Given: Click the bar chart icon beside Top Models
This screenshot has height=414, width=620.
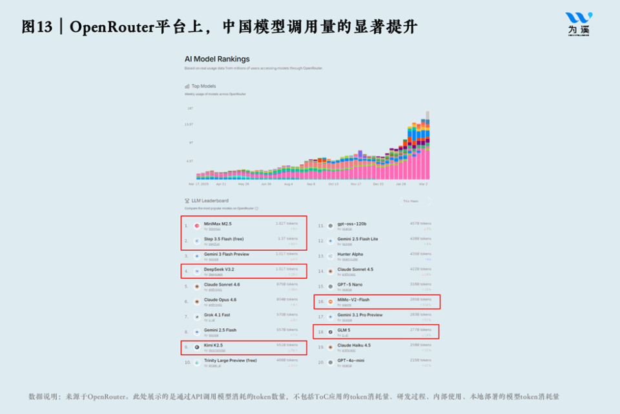Looking at the screenshot, I should [x=187, y=86].
